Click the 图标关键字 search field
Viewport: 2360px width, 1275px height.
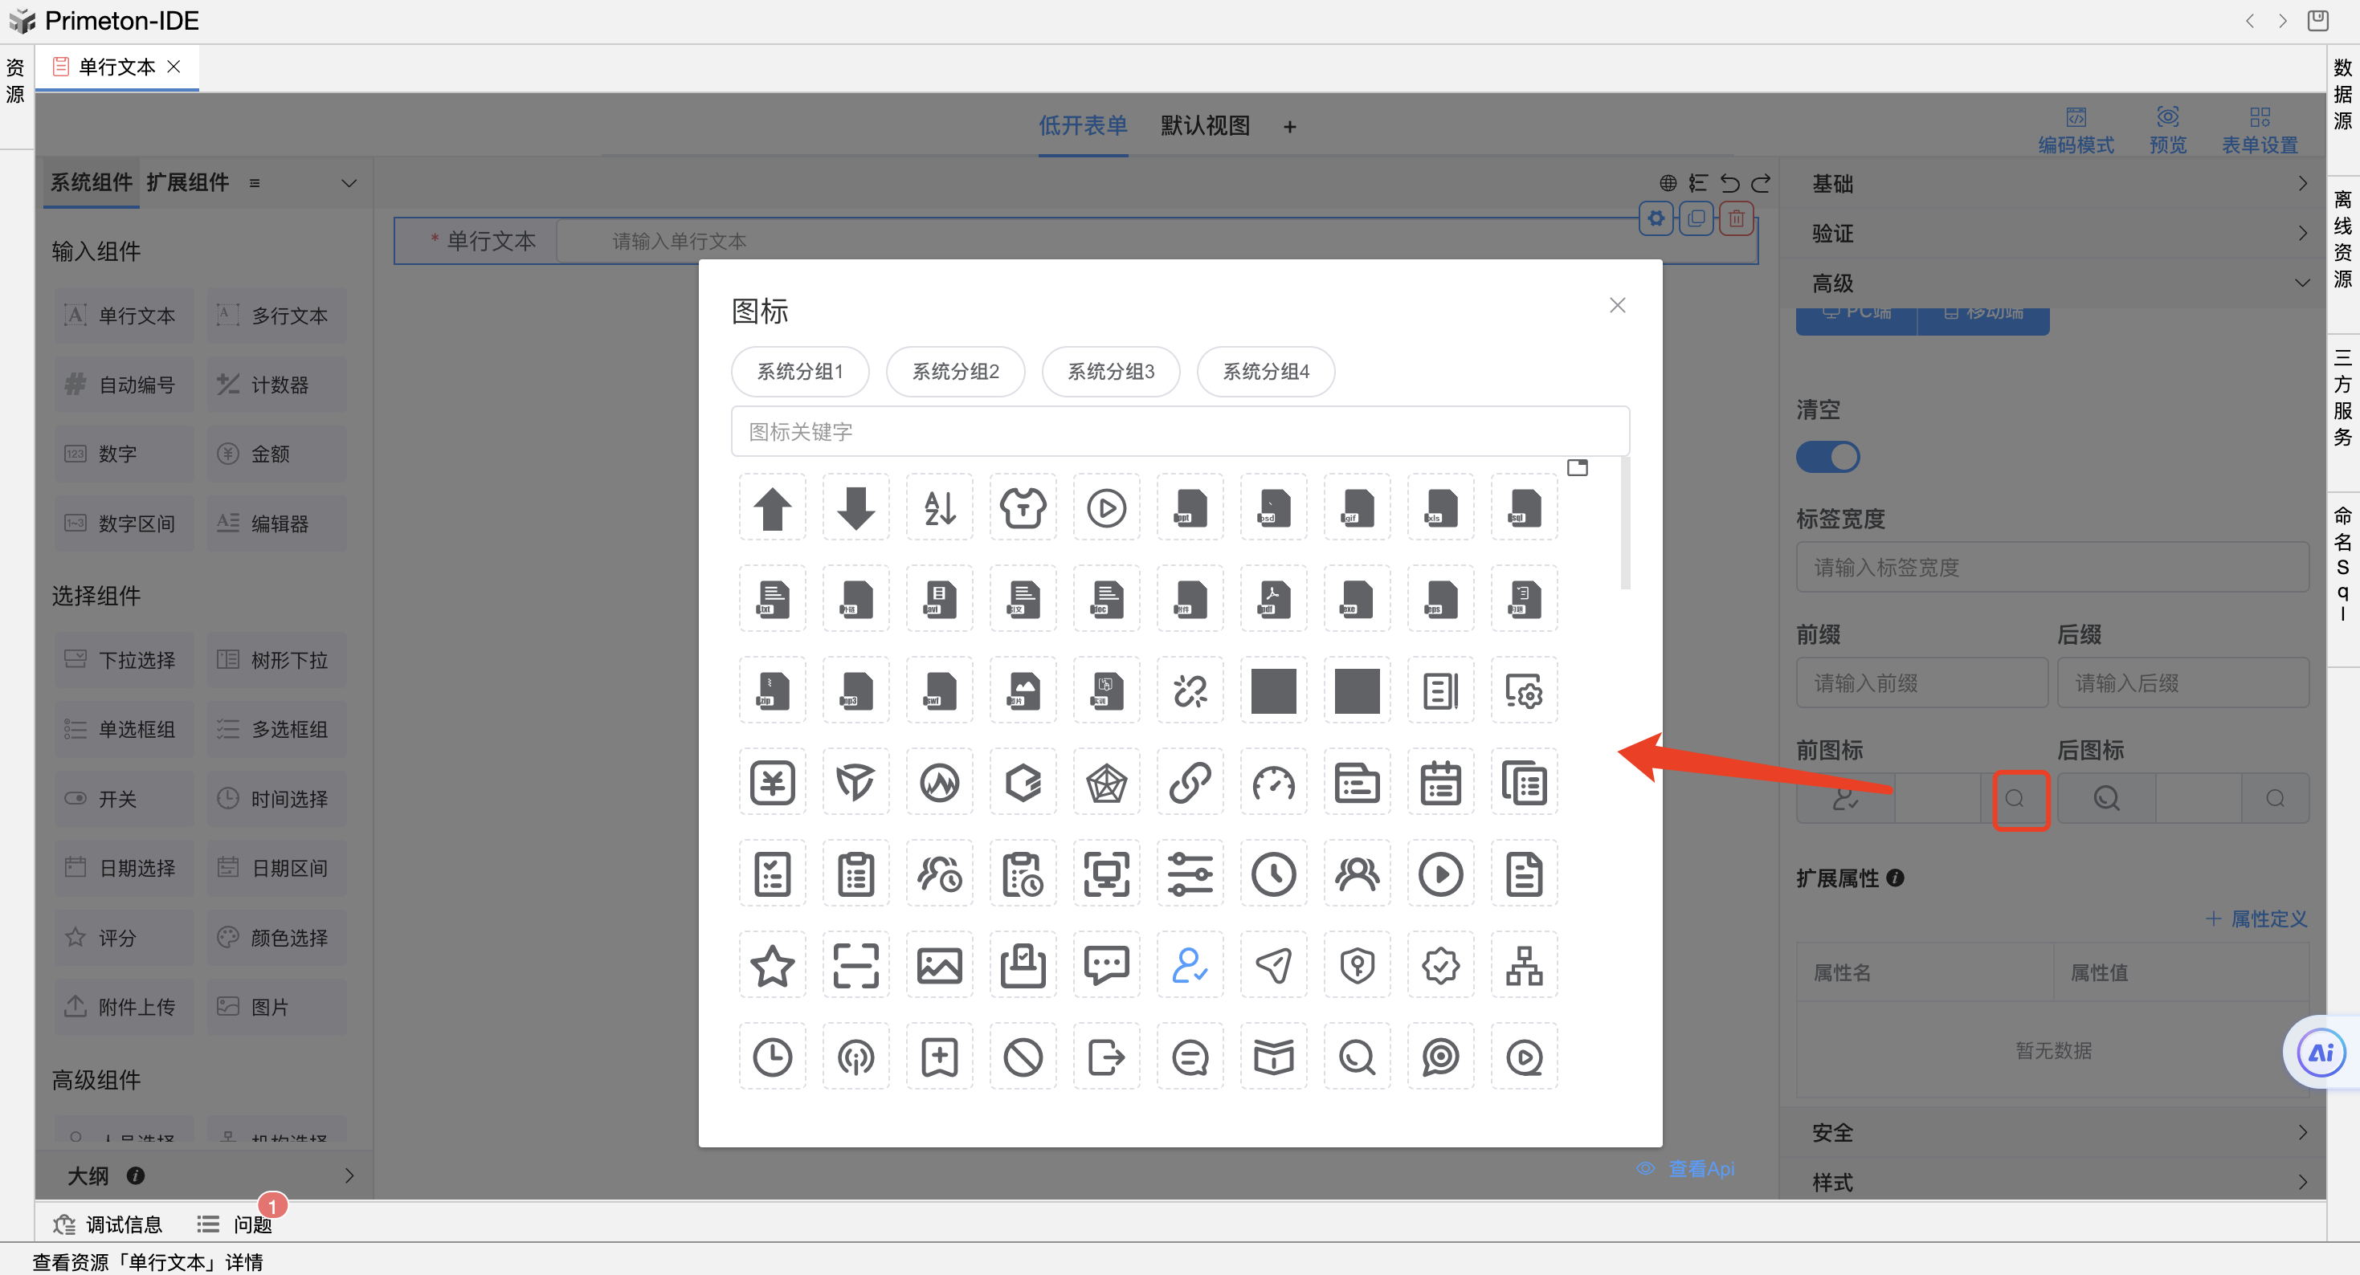click(1179, 431)
